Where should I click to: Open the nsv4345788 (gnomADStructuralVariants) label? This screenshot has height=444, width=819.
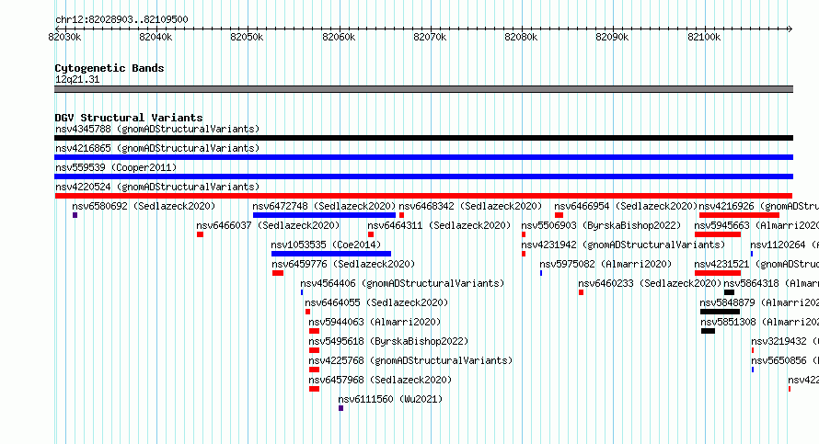tap(157, 129)
